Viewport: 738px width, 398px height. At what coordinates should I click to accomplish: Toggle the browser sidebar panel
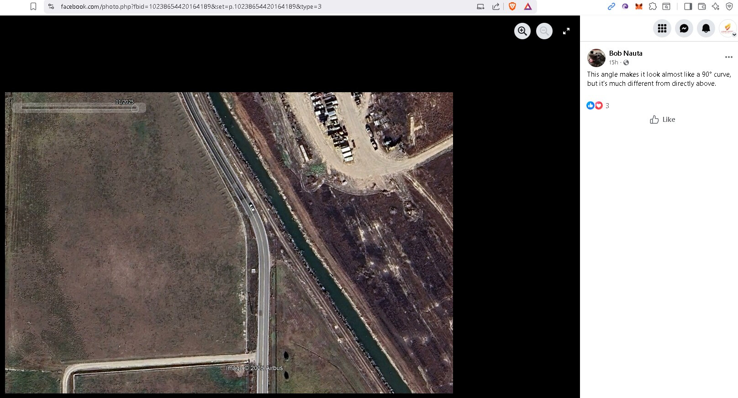(x=688, y=6)
